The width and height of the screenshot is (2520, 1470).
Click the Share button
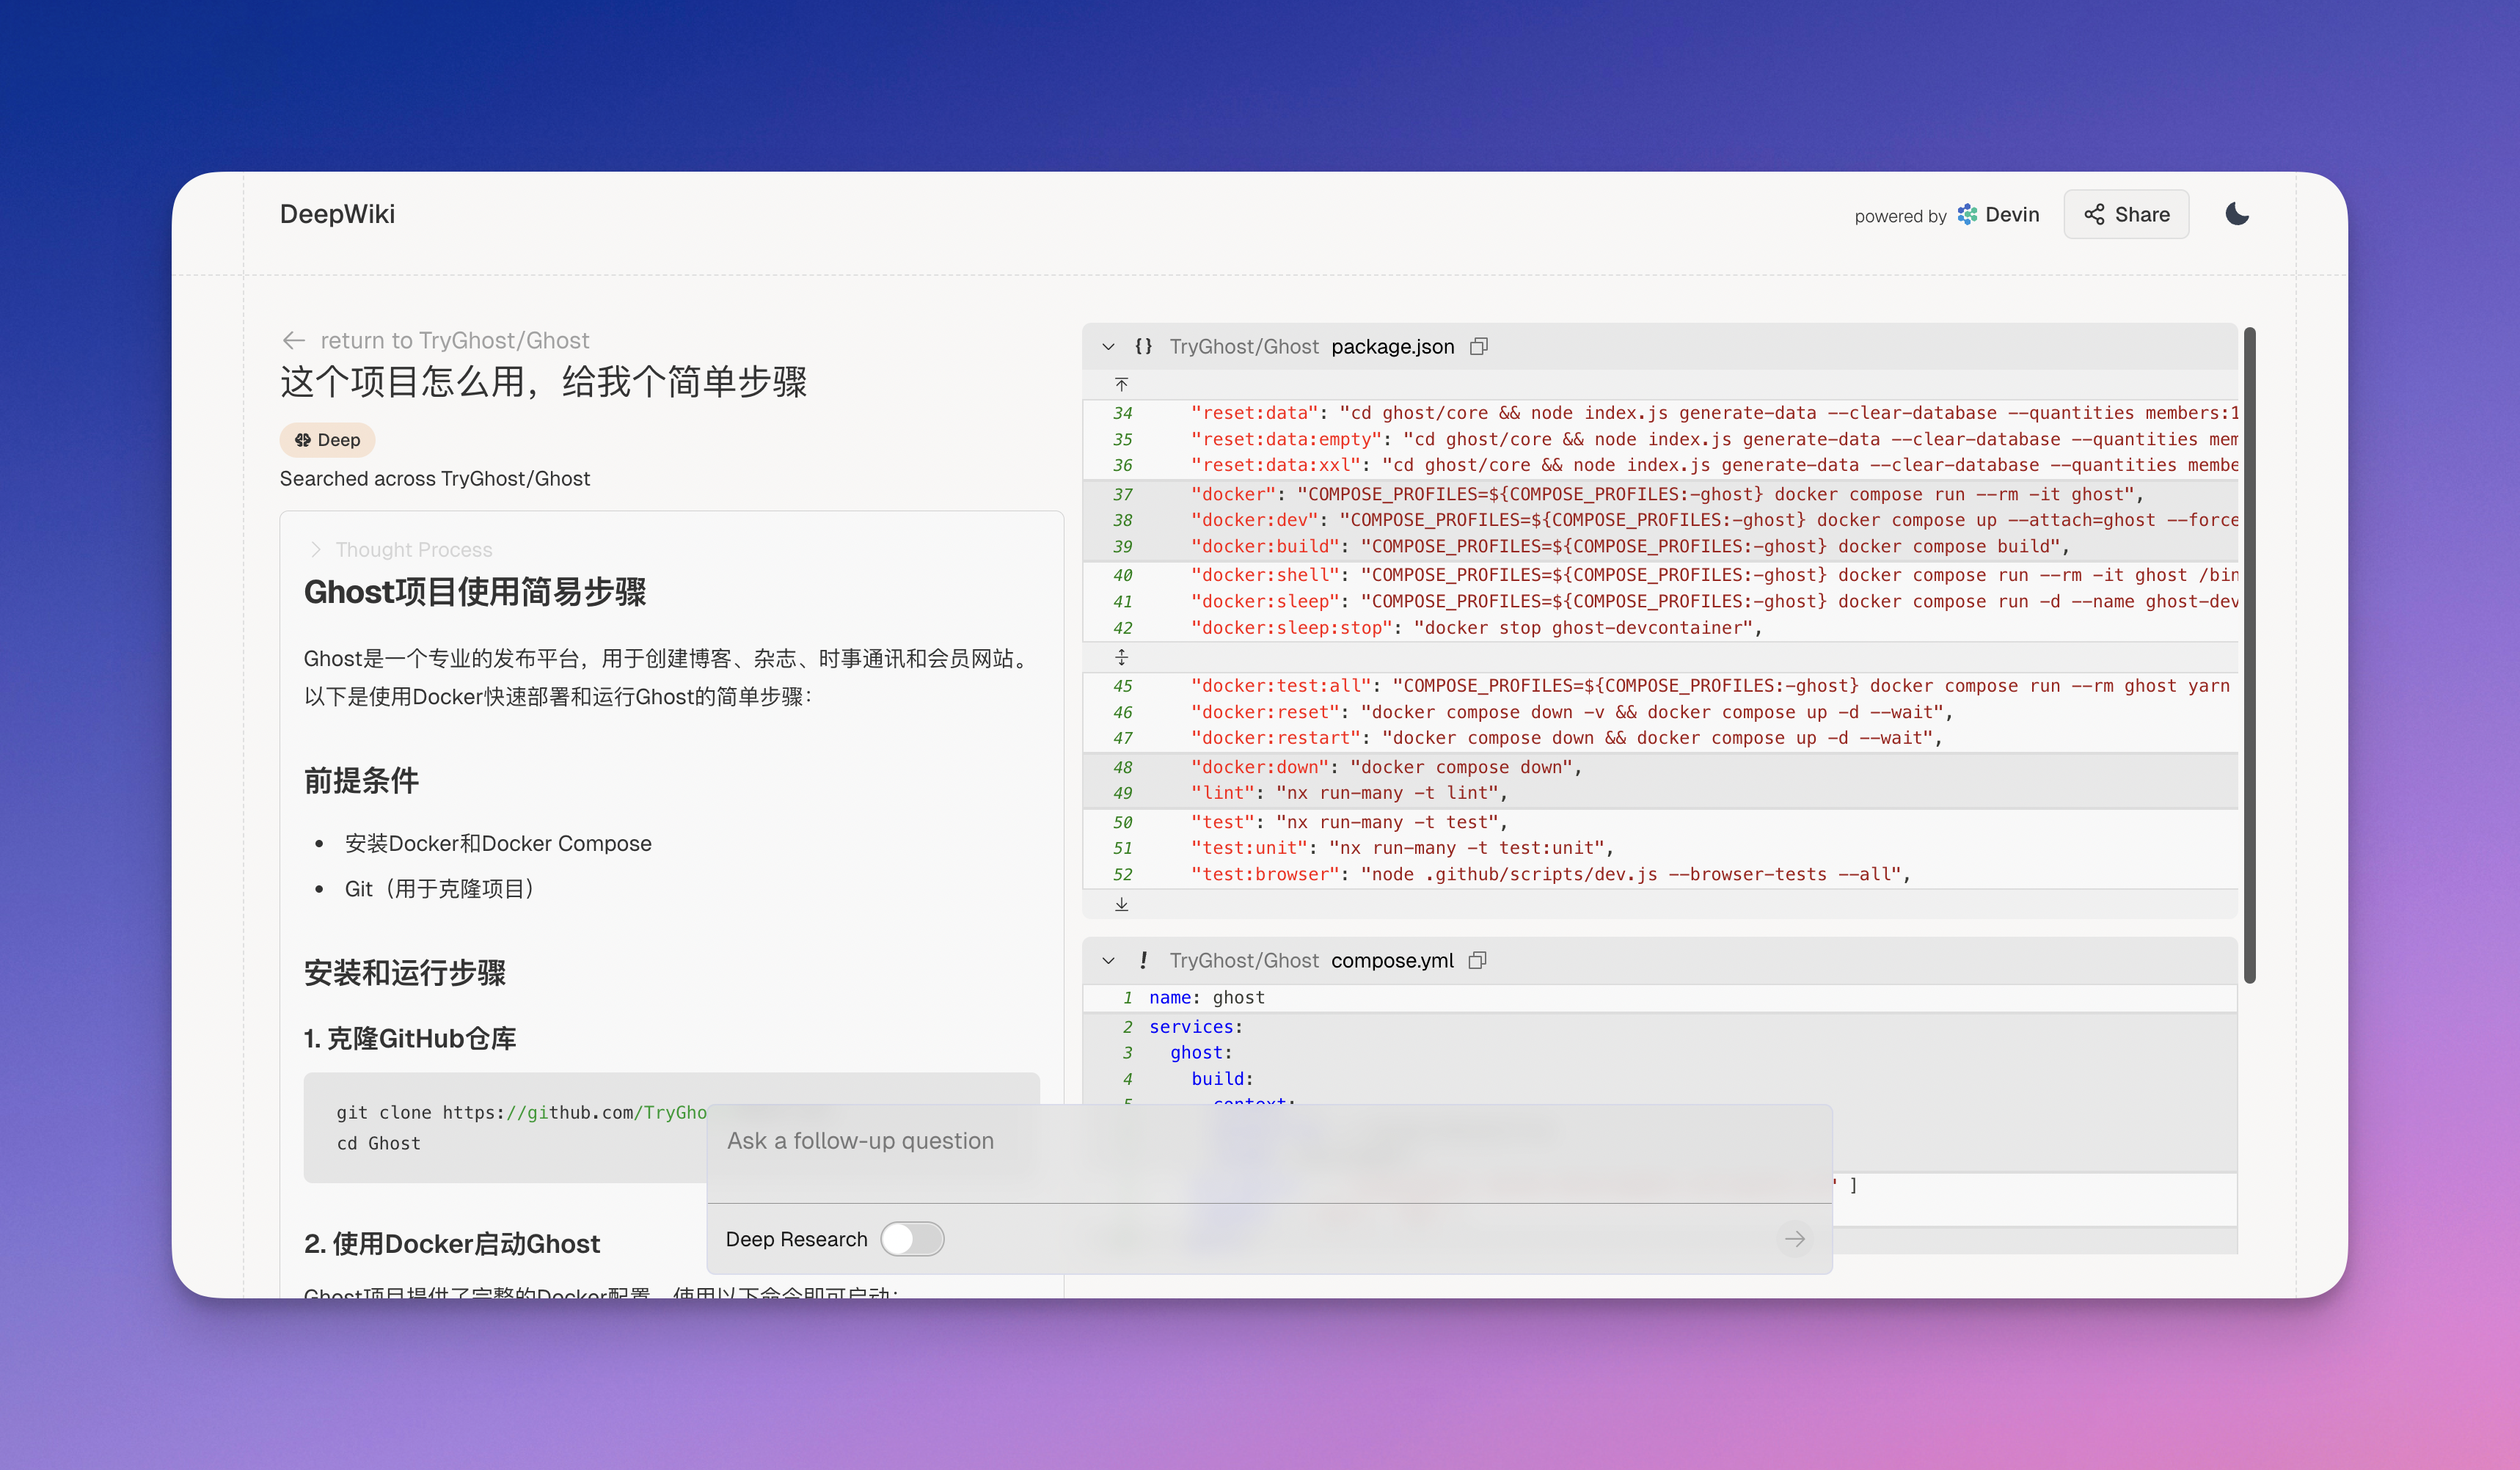click(x=2126, y=214)
